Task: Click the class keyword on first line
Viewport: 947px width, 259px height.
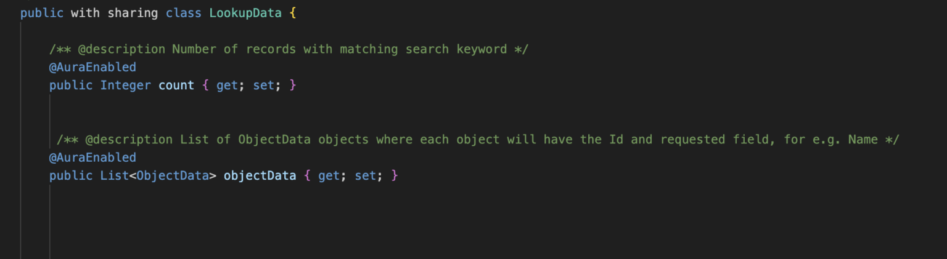Action: pos(184,13)
